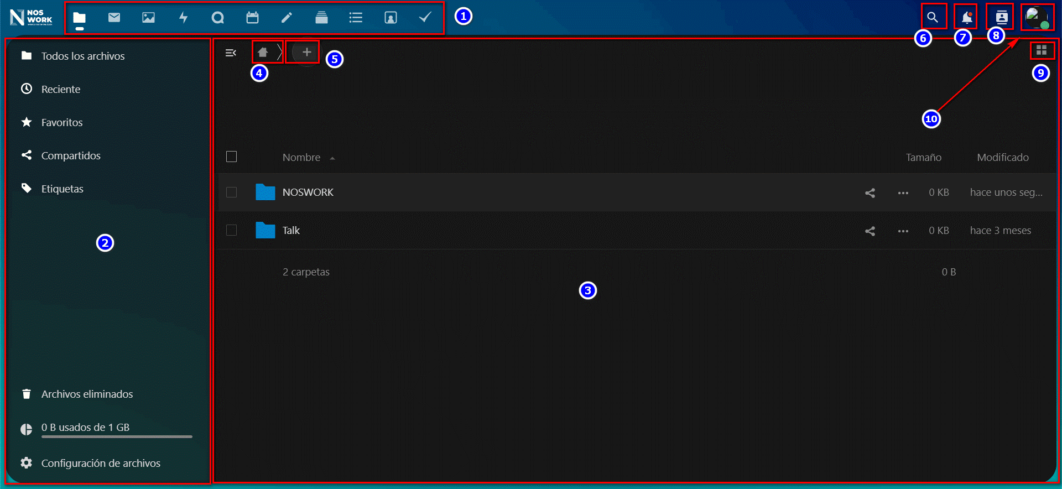The height and width of the screenshot is (489, 1062).
Task: Sort by Nombre column
Action: (x=301, y=157)
